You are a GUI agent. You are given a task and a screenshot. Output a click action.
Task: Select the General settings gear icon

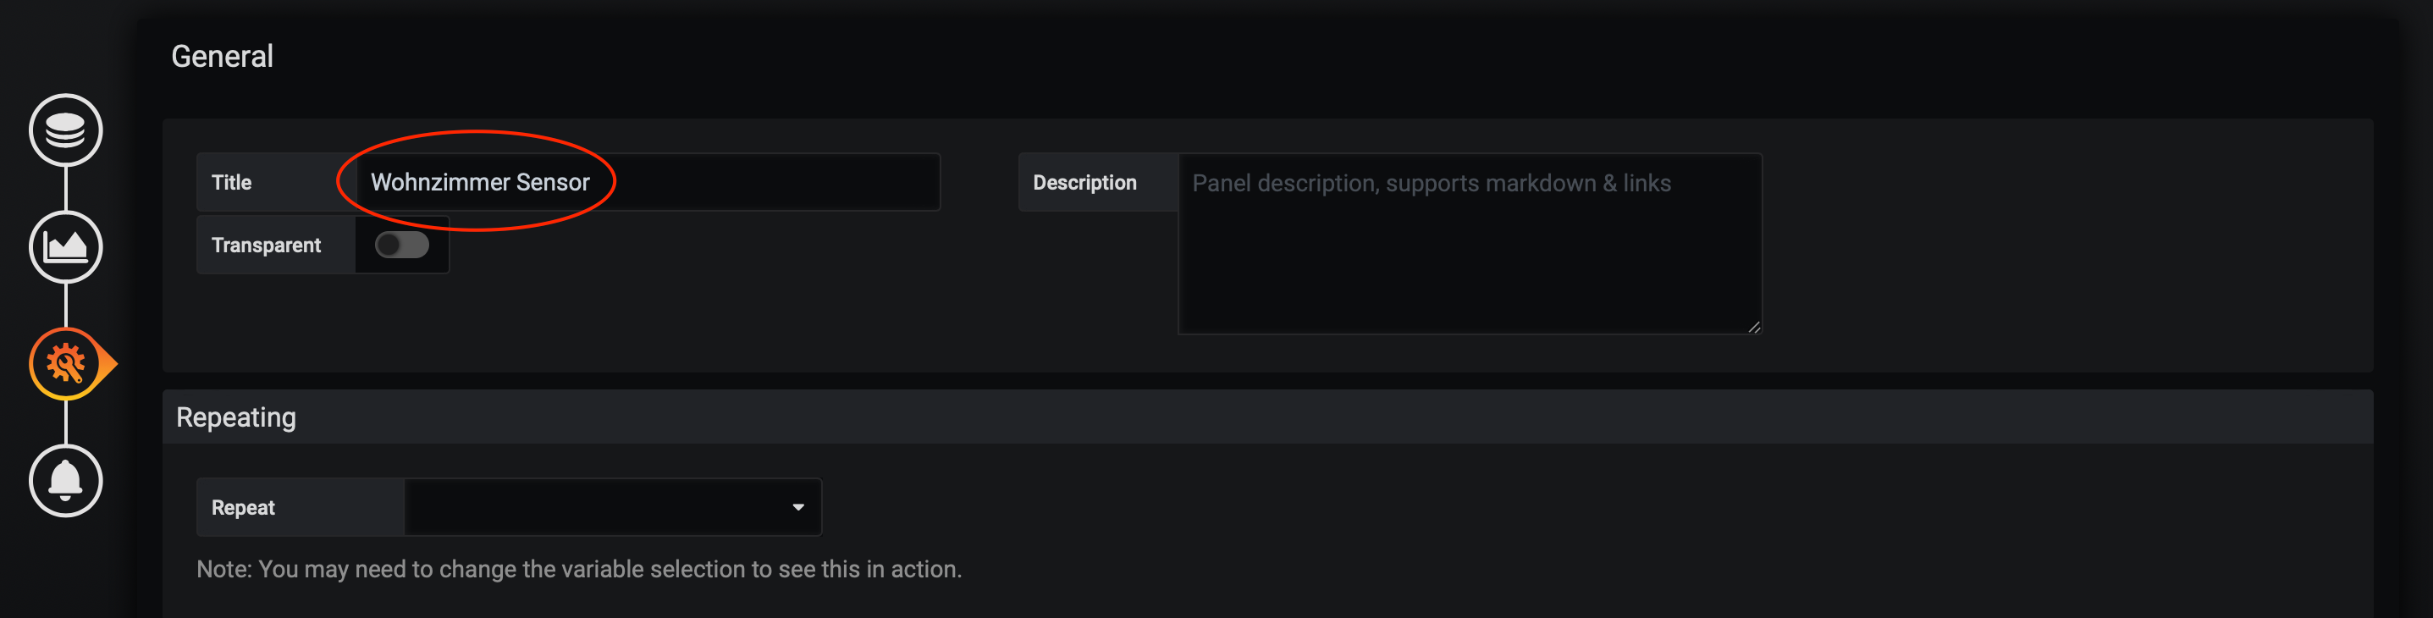(65, 364)
